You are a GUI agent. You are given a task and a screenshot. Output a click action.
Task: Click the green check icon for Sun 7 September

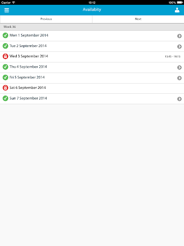point(5,98)
